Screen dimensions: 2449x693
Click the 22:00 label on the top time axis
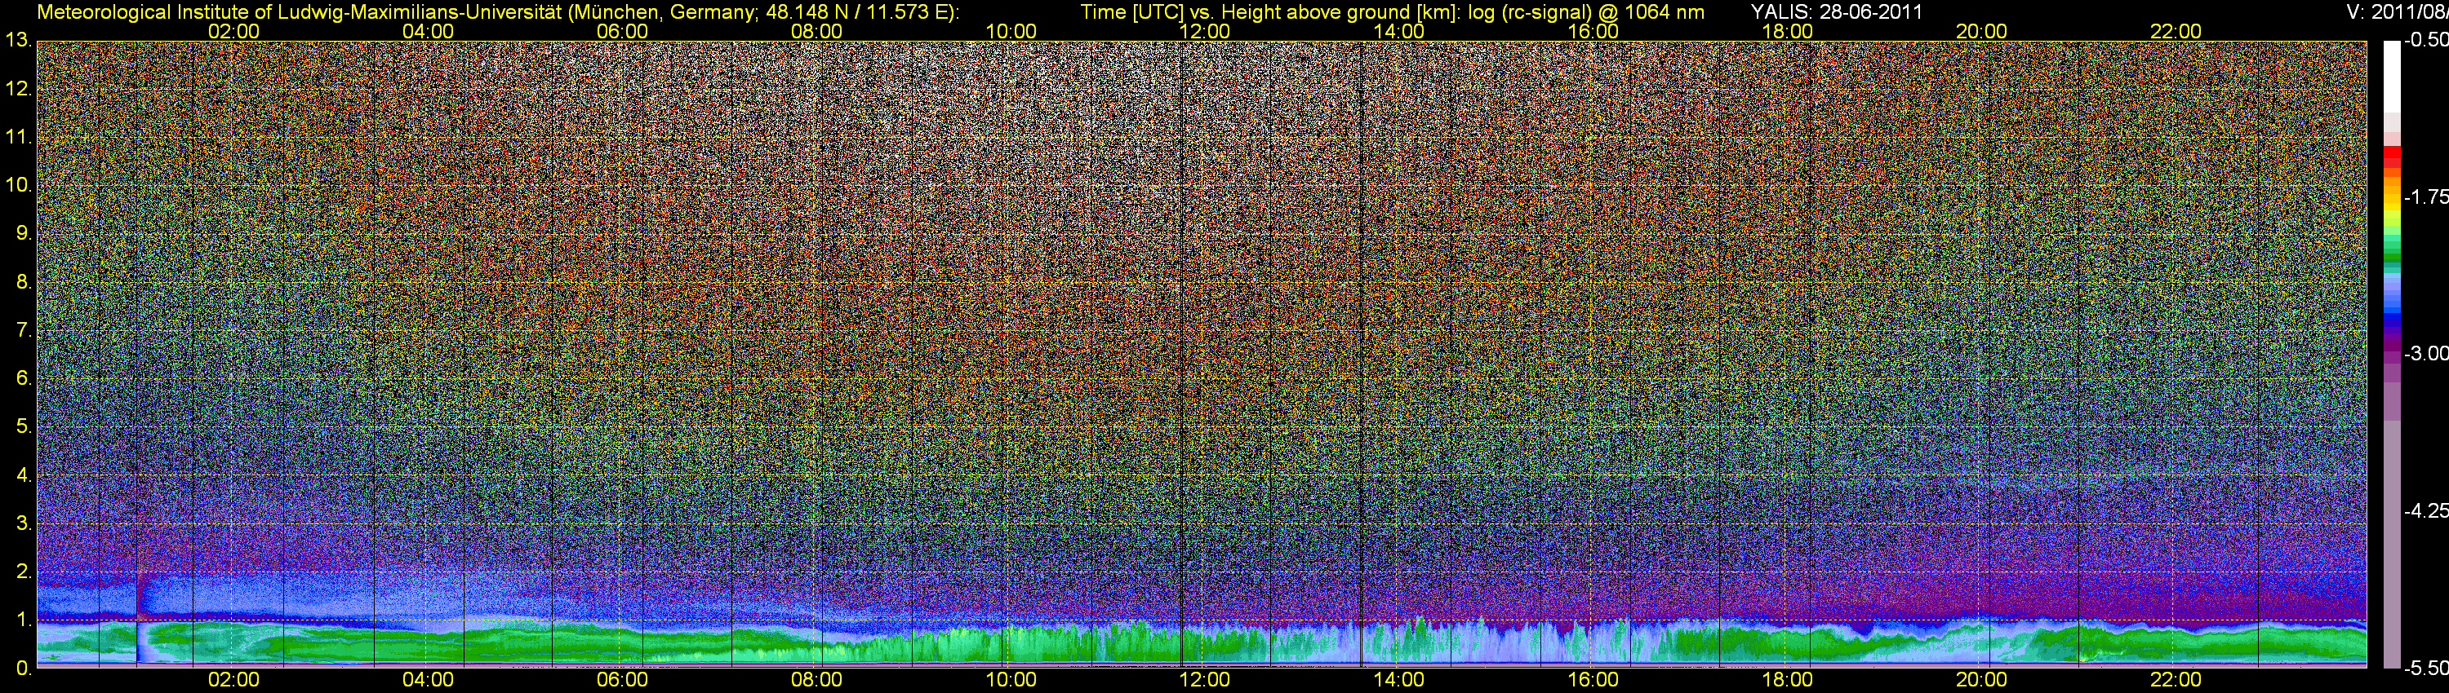tap(2176, 31)
